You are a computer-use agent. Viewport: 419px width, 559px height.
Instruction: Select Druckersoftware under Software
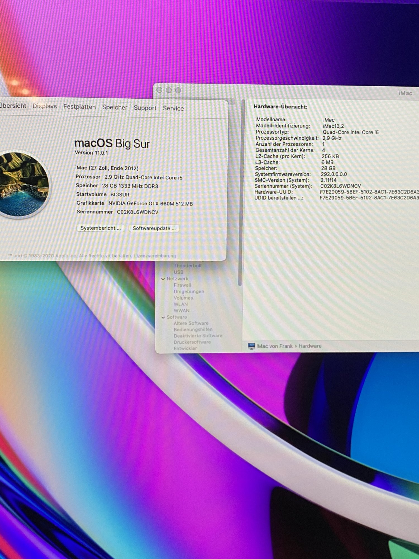point(192,342)
